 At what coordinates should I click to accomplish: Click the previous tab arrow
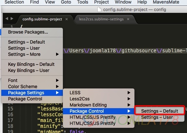pyautogui.click(x=7, y=19)
